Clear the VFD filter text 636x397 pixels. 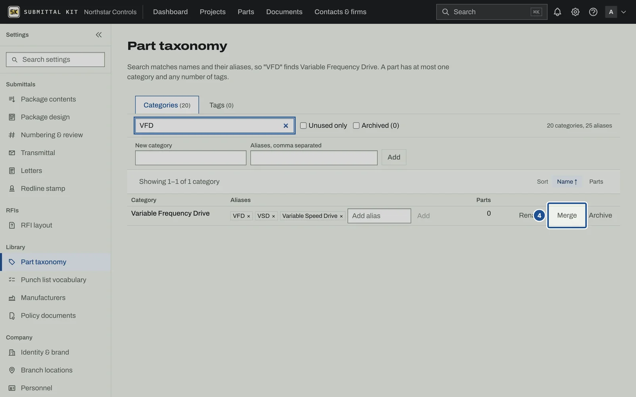[x=285, y=125]
